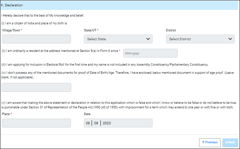Click the age proof document text field
The image size is (240, 149).
(36, 87)
